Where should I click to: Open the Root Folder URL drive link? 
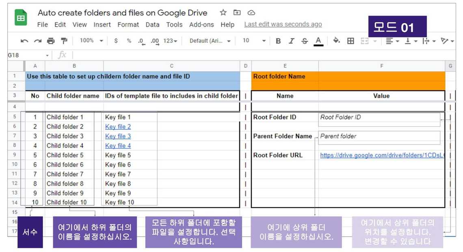(382, 155)
